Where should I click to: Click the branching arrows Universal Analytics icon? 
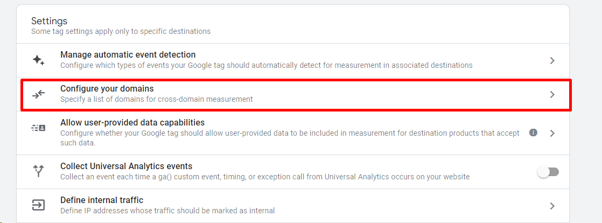coord(38,172)
